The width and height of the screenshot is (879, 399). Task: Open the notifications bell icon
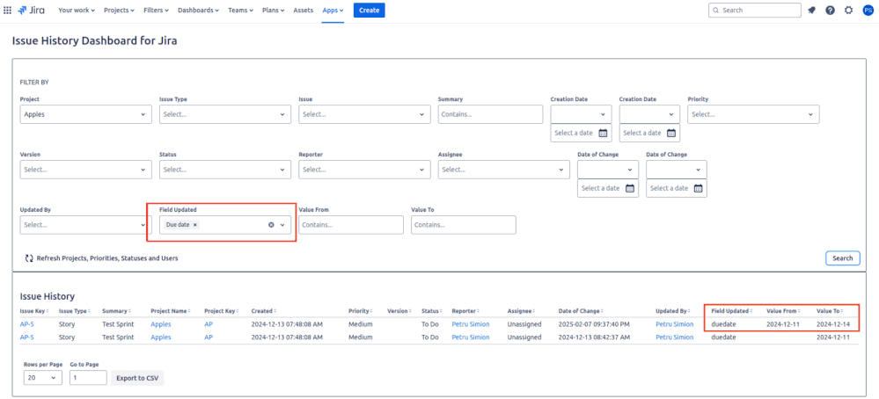pyautogui.click(x=811, y=10)
